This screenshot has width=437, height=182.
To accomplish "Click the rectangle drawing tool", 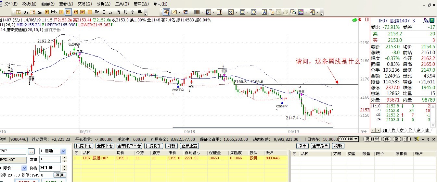I will tap(242, 12).
